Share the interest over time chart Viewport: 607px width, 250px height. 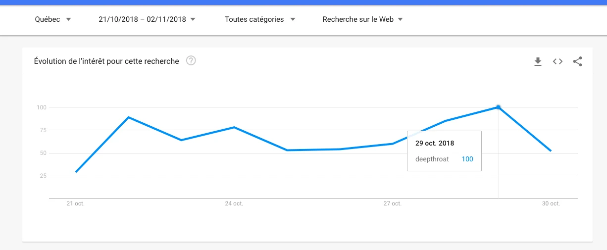(x=577, y=62)
